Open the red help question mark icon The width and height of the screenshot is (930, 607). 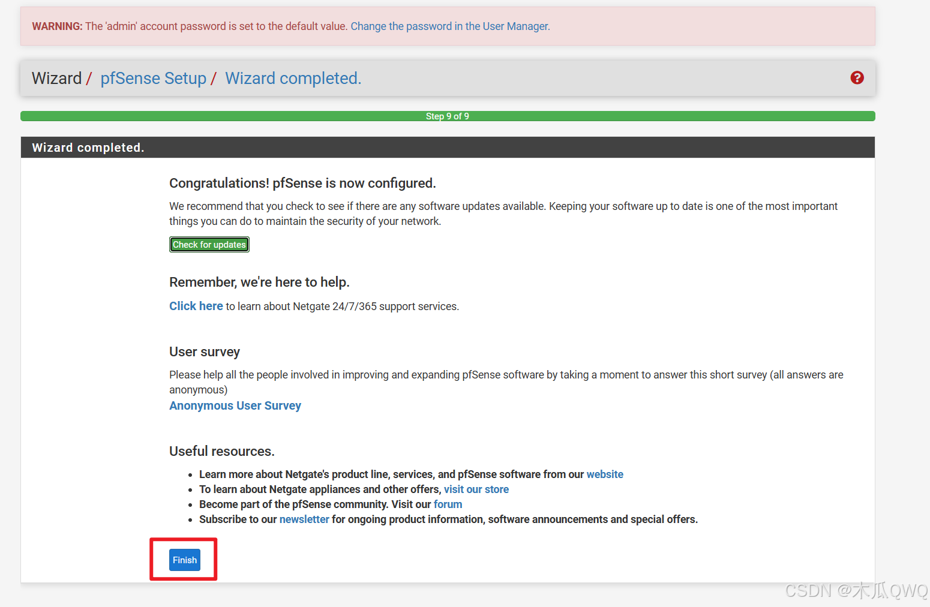[x=857, y=77]
